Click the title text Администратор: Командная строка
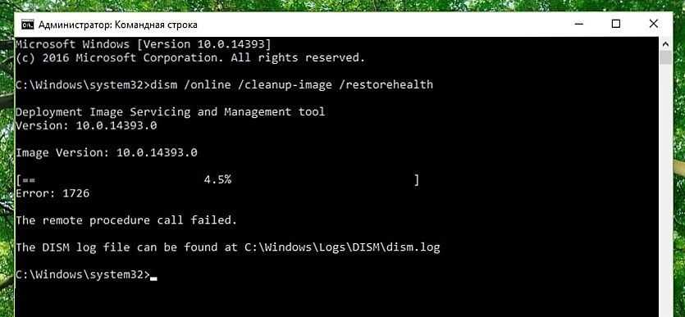685x317 pixels. tap(118, 25)
